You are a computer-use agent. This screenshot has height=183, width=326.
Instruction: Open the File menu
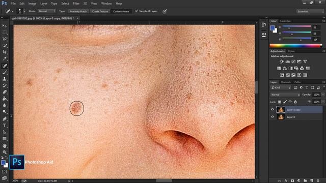click(13, 4)
